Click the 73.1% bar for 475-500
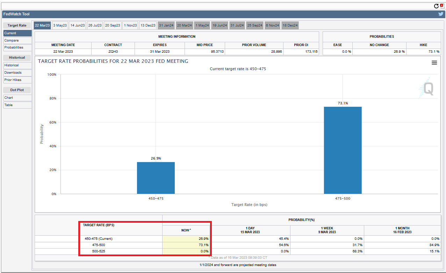This screenshot has height=273, width=446. click(343, 150)
